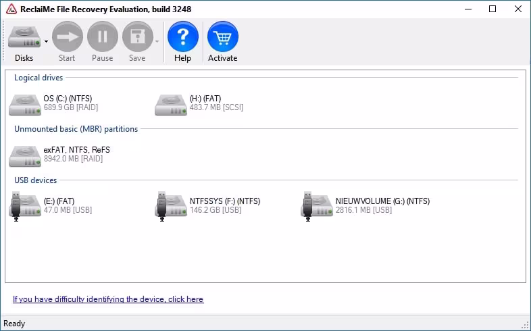This screenshot has height=331, width=531.
Task: Click the '8942.0 MB [RAID]' size text
Action: 73,159
